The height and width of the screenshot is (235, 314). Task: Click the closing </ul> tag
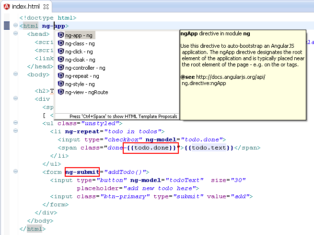tap(52, 164)
